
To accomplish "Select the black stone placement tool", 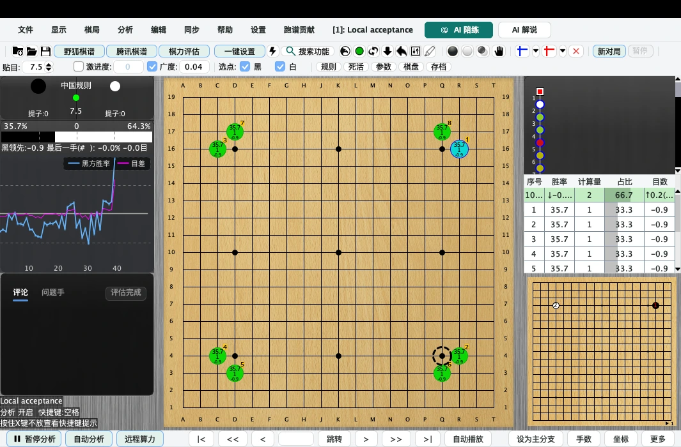I will tap(453, 51).
